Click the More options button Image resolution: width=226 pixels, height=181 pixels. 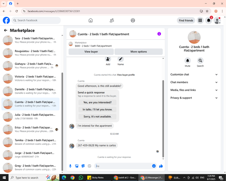(x=139, y=52)
